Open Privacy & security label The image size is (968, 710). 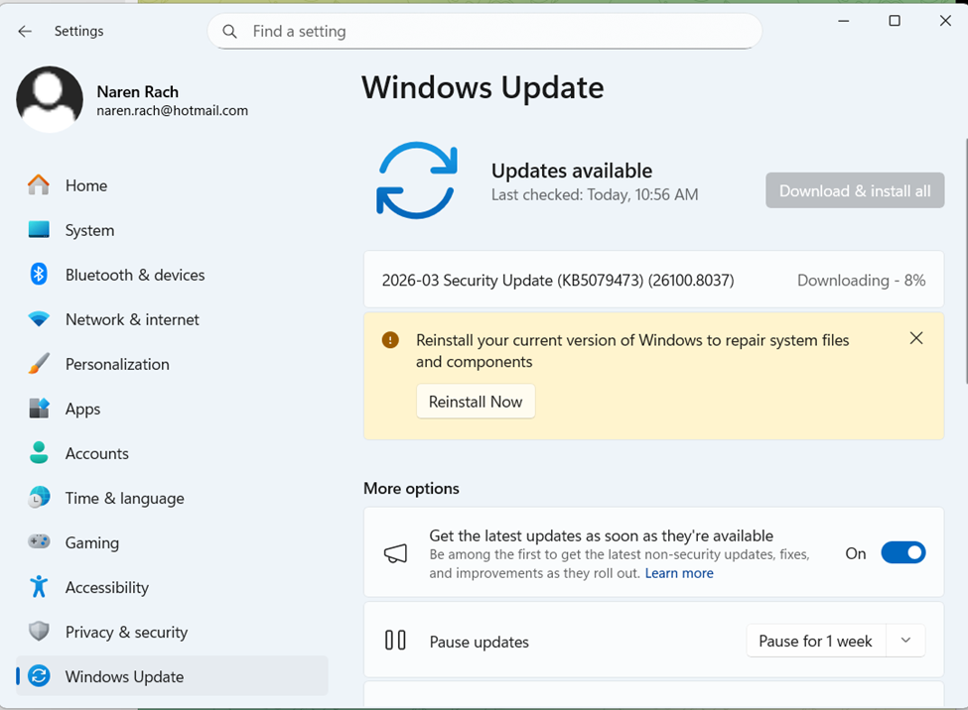[126, 633]
